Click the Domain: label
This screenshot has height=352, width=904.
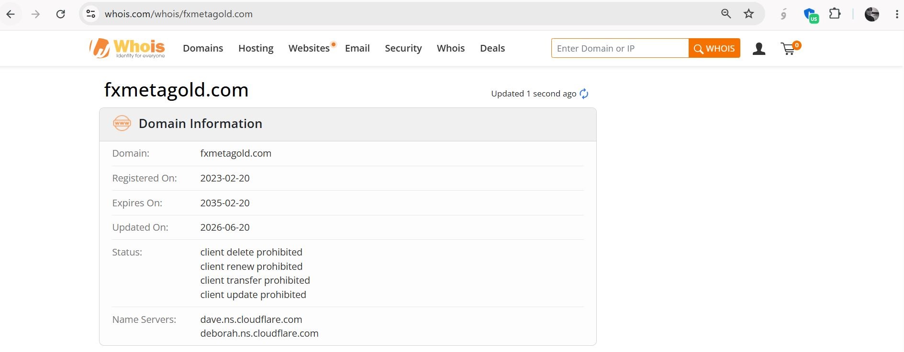click(131, 153)
